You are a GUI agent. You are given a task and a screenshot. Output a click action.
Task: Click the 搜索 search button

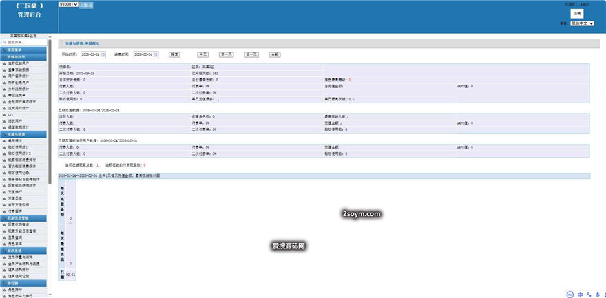click(x=174, y=54)
